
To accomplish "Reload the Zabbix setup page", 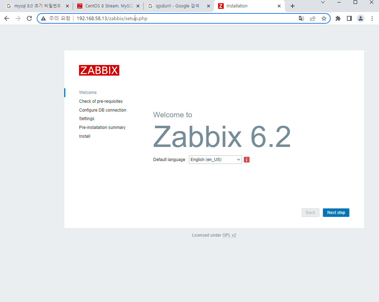I will coord(29,18).
